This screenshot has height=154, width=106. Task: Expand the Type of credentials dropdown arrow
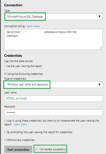coord(99,84)
